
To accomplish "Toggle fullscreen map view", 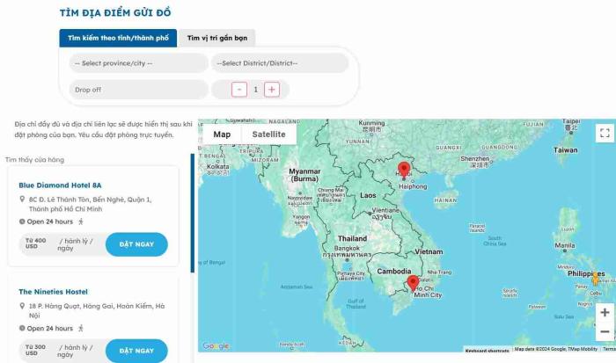I will tap(604, 134).
